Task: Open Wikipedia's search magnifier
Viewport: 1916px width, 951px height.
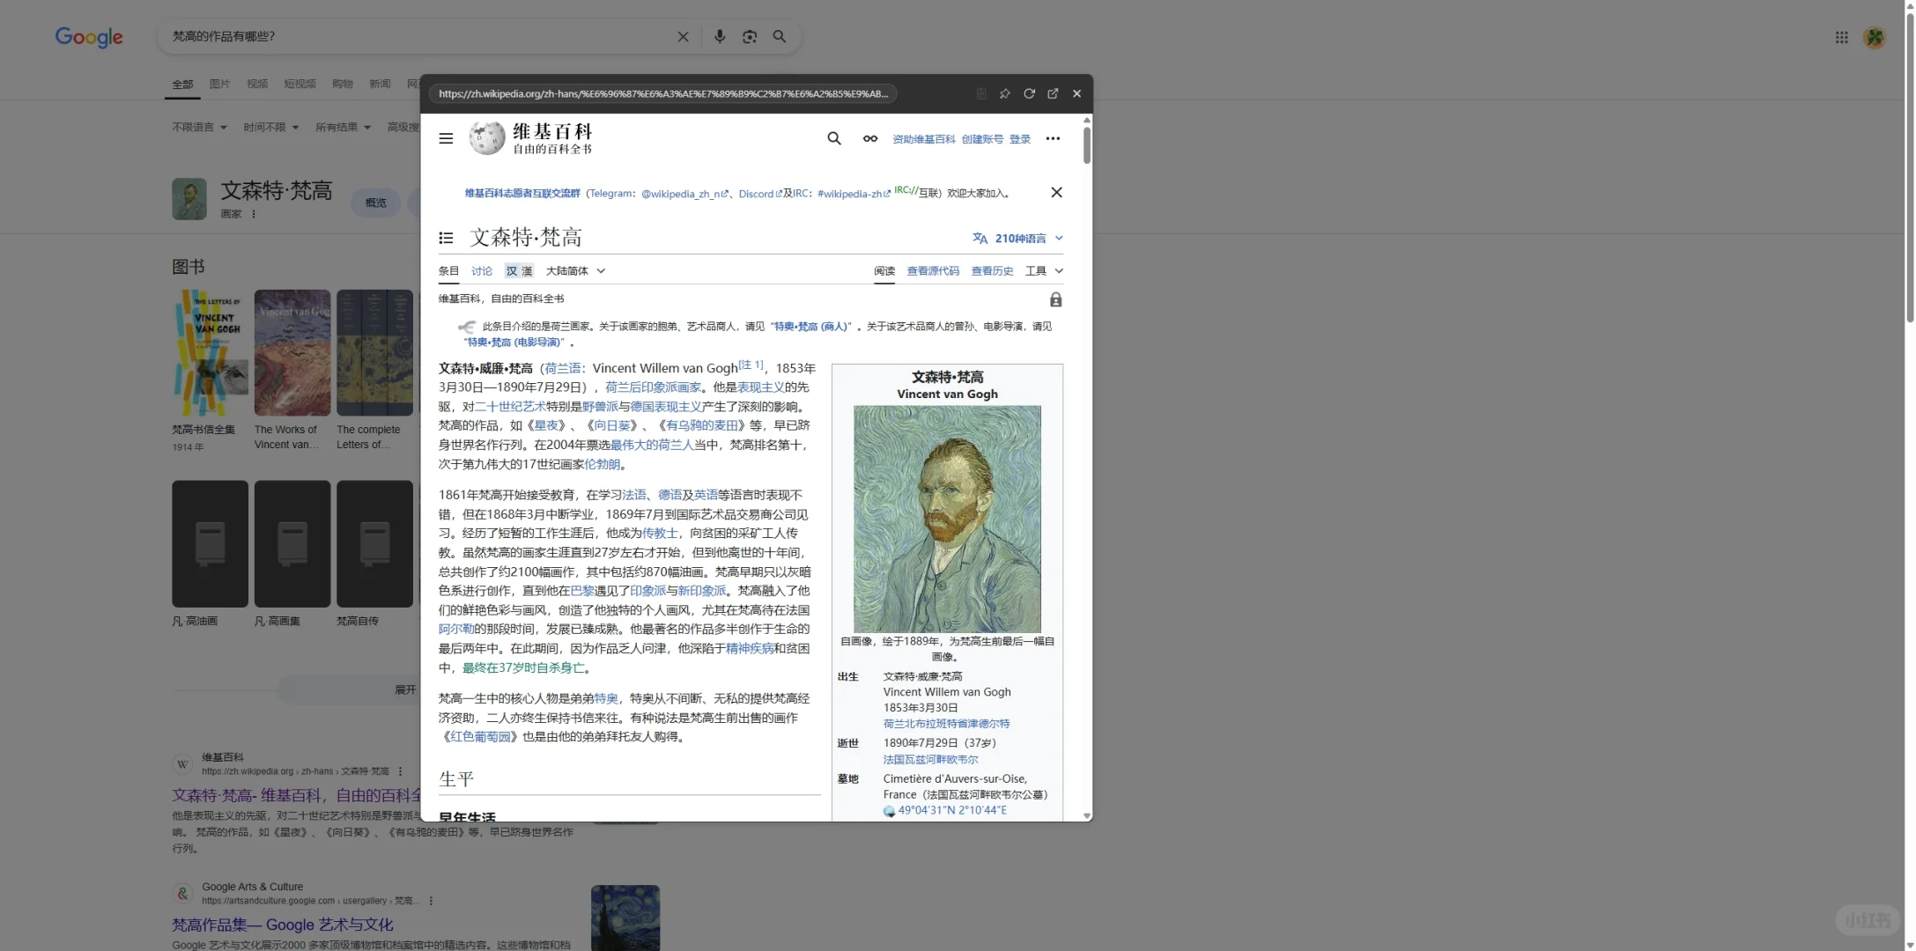Action: (833, 138)
